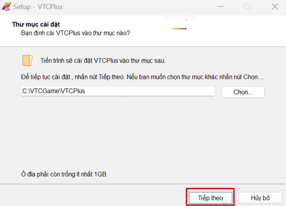Cancel installation with Hủy bỏ button
The height and width of the screenshot is (206, 286).
tap(260, 198)
